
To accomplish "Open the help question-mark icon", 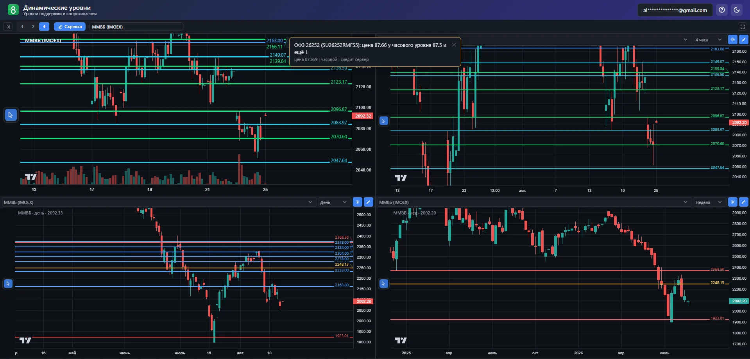I will tap(722, 10).
